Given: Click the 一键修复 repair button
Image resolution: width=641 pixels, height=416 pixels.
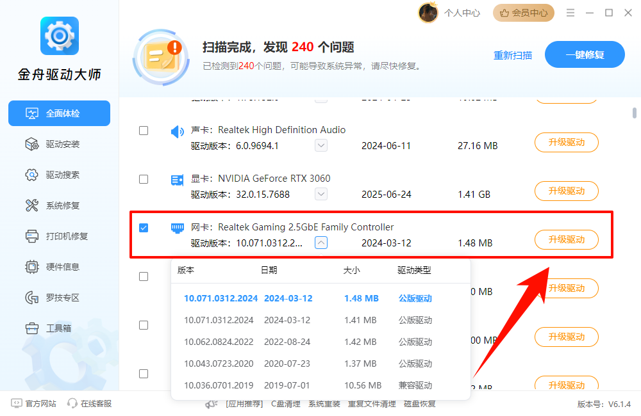Looking at the screenshot, I should pos(584,54).
